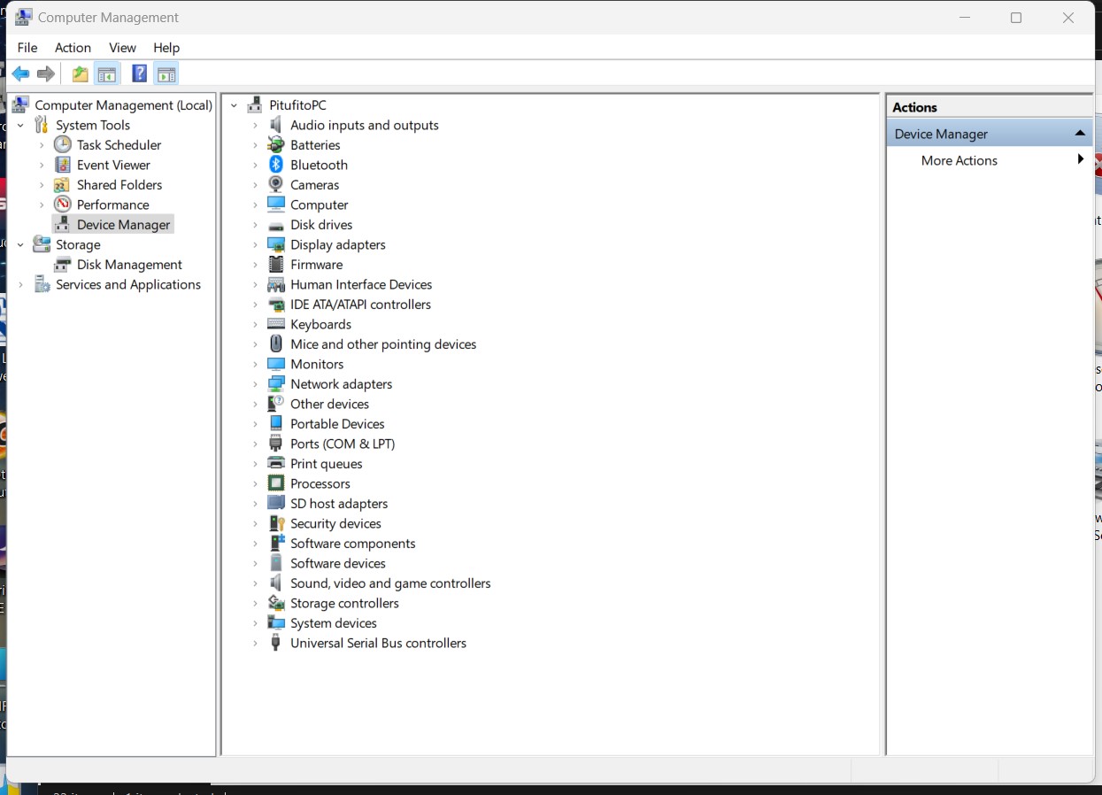Screen dimensions: 1102x795
Task: Click the Mice and other pointing devices icon
Action: coord(276,343)
